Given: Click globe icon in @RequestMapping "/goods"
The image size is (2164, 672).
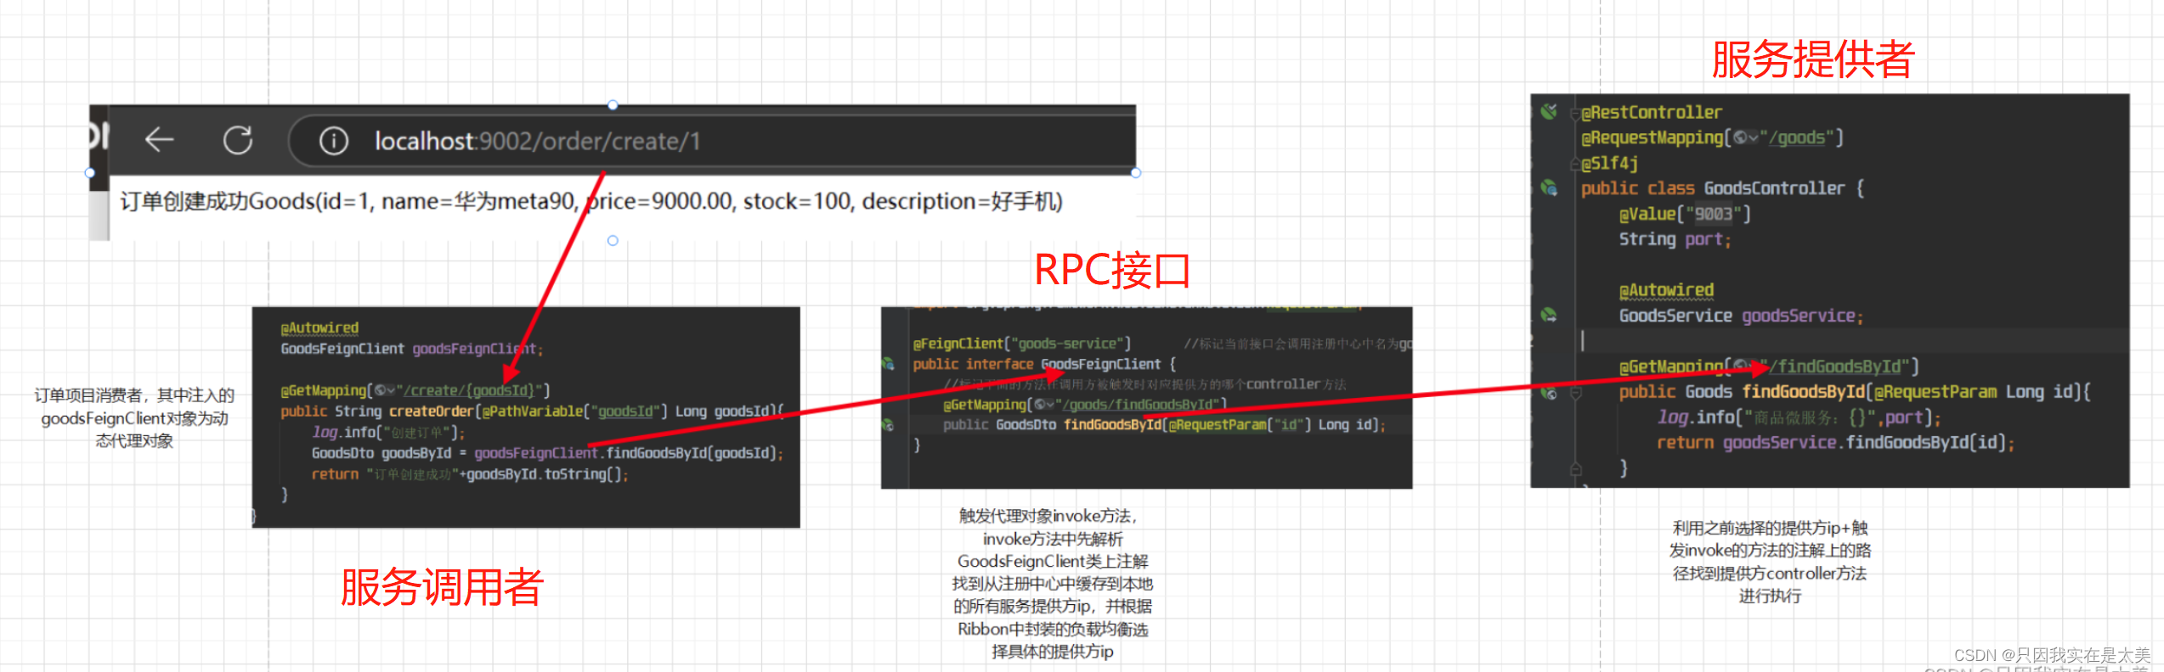Looking at the screenshot, I should click(1741, 137).
